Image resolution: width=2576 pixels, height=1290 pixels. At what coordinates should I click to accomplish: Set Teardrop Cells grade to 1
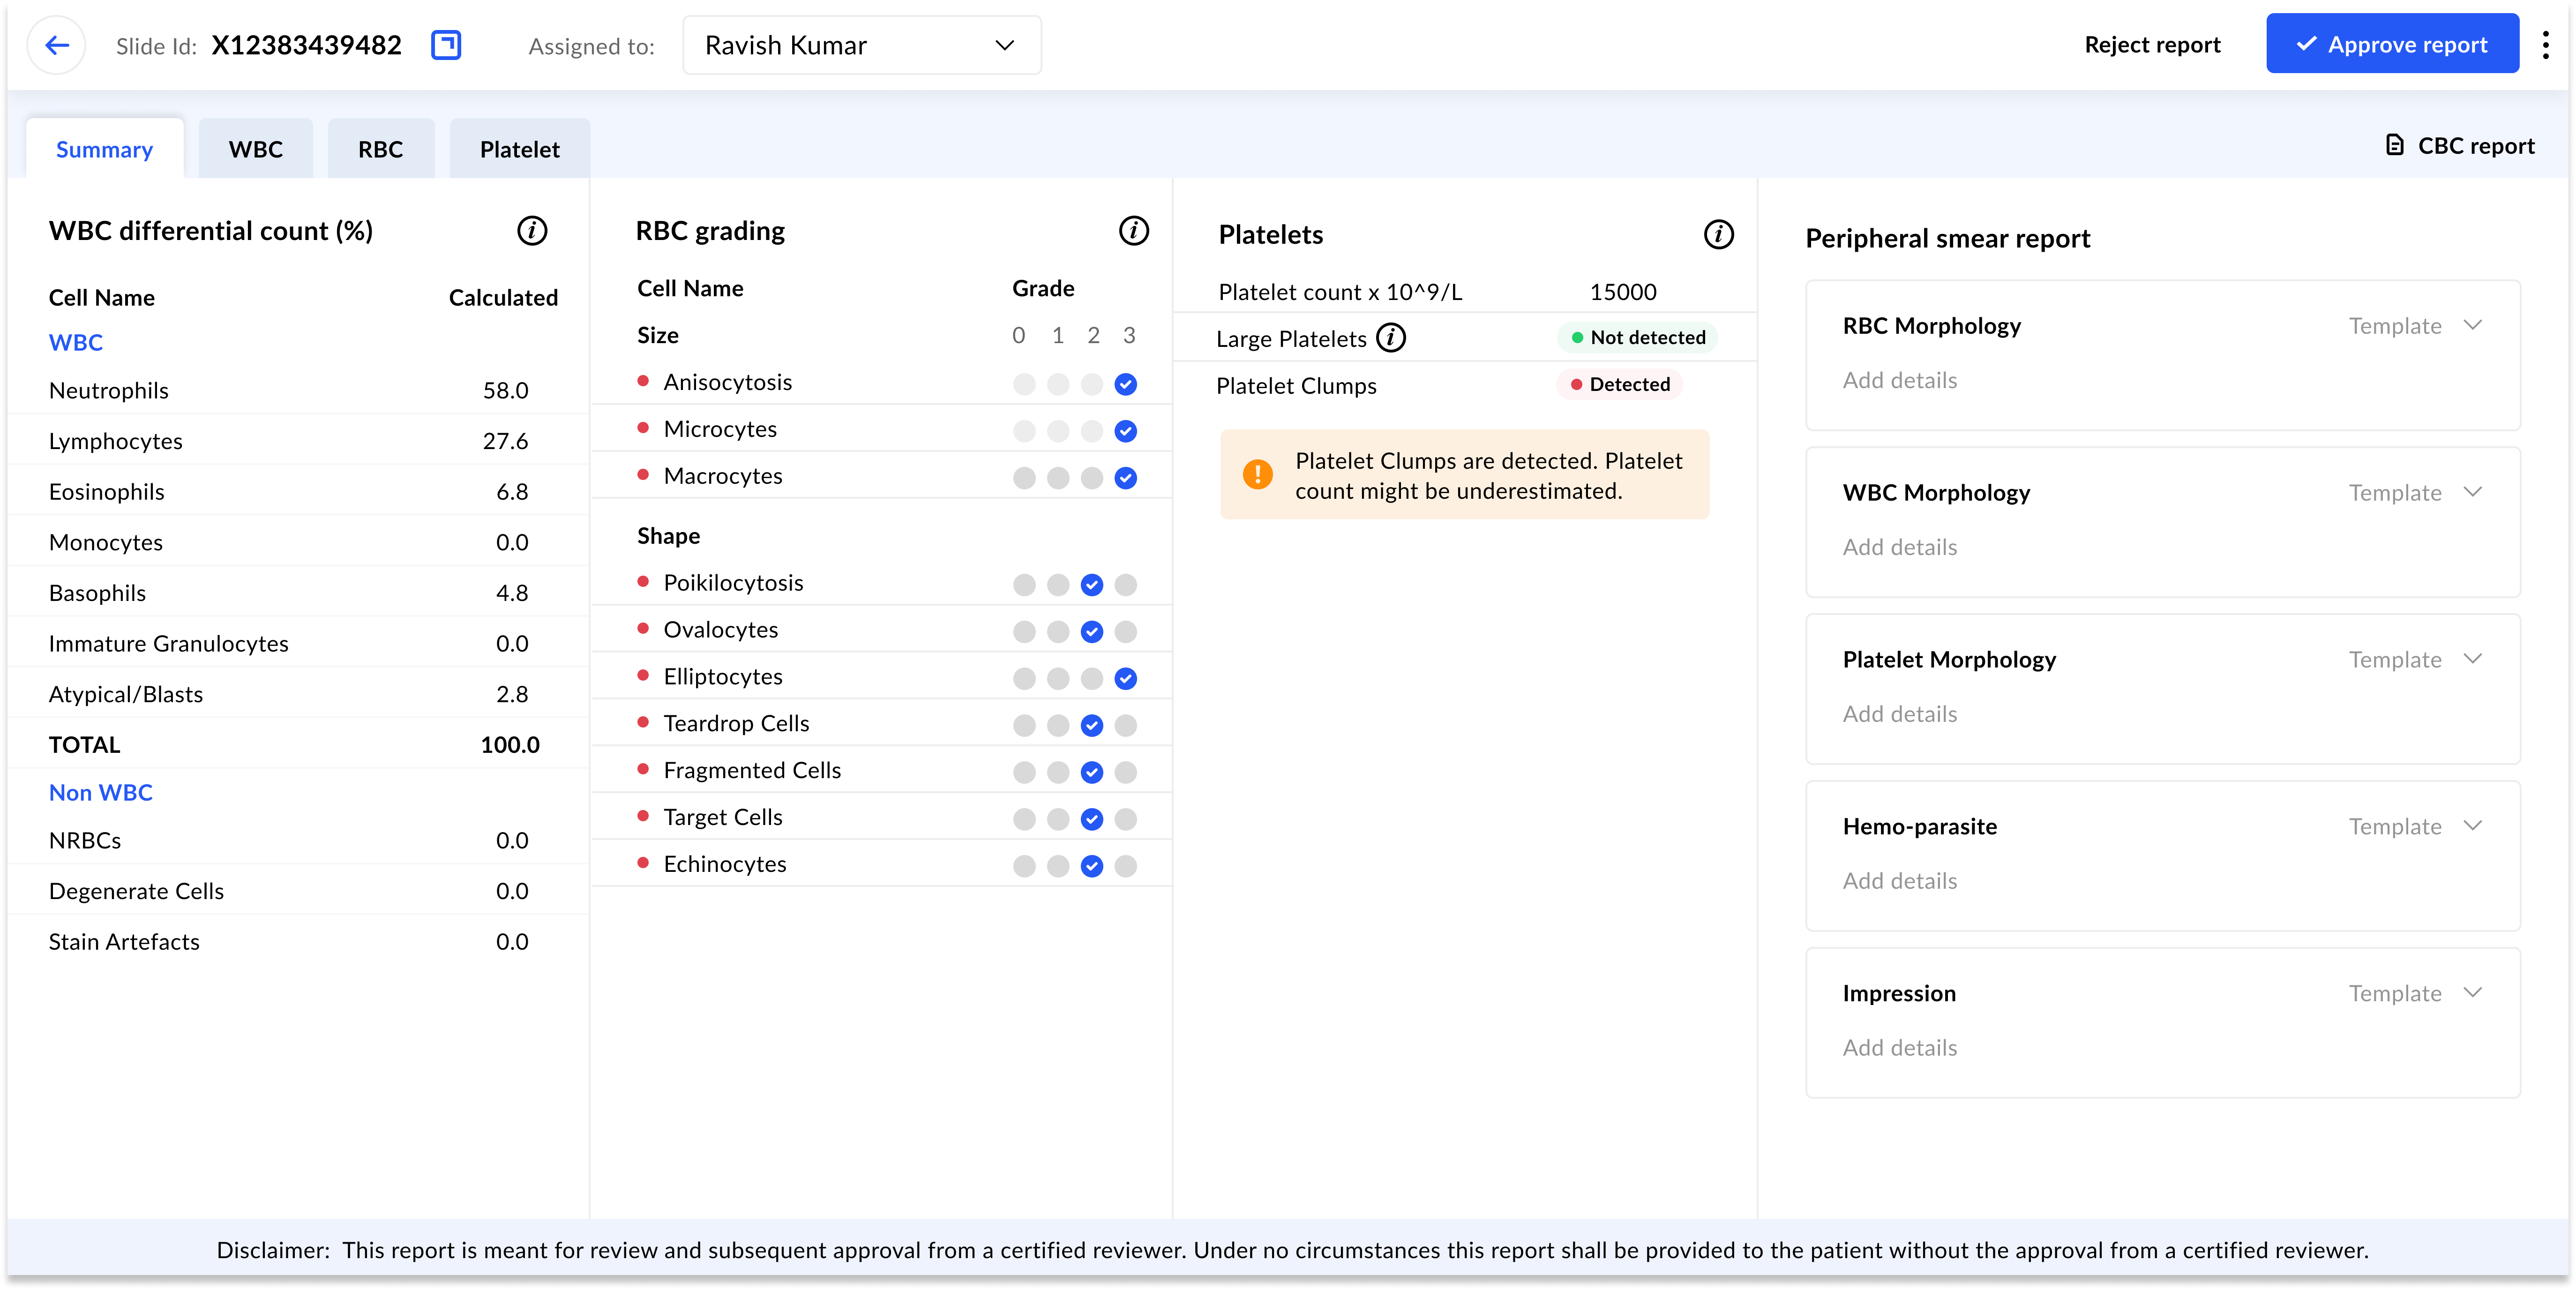pyautogui.click(x=1058, y=726)
